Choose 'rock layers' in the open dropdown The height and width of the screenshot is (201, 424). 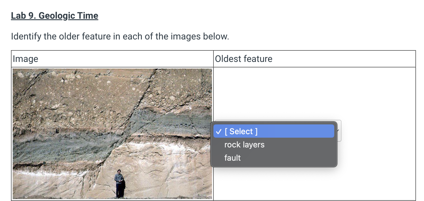(244, 144)
